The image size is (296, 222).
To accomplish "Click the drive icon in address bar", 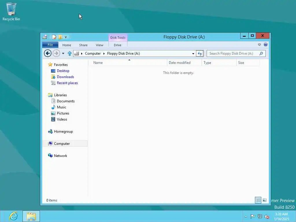I will point(77,53).
